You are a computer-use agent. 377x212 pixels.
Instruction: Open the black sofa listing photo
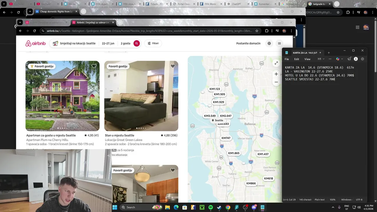[141, 96]
